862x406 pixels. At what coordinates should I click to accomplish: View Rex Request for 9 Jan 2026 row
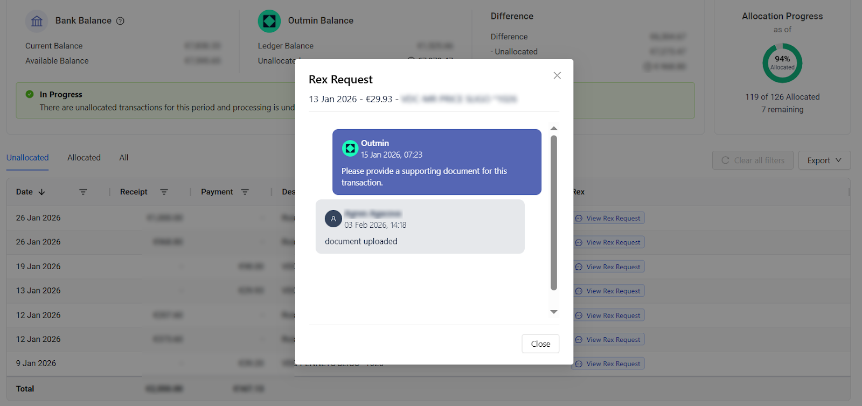608,363
